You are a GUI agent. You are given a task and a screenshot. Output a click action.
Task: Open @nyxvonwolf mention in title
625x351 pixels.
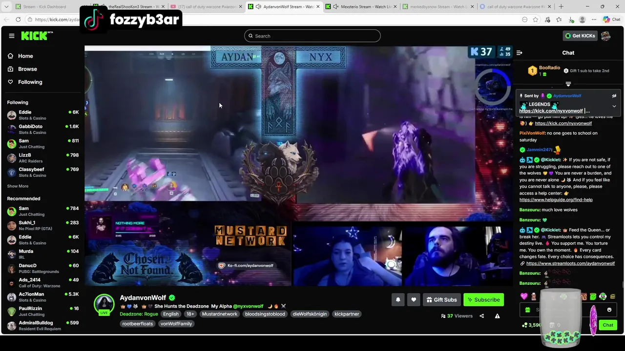point(248,306)
